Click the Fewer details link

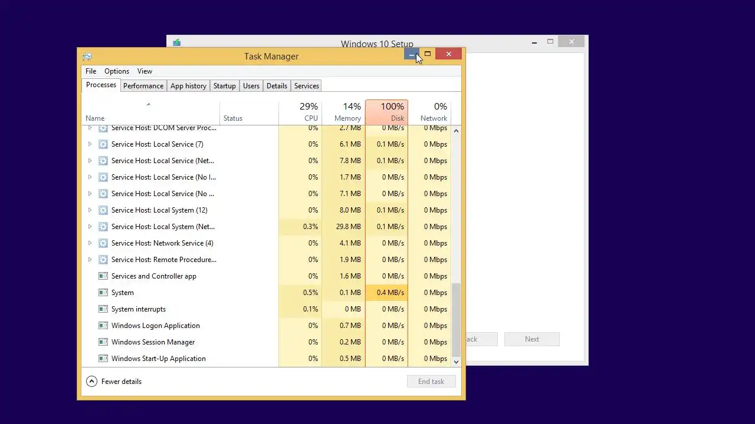[122, 382]
